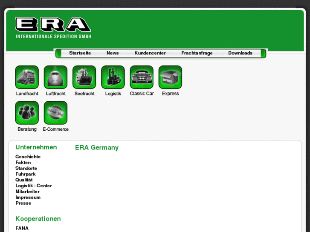Viewport: 310px width, 232px height.
Task: Open the FANA cooperation link
Action: [x=22, y=228]
